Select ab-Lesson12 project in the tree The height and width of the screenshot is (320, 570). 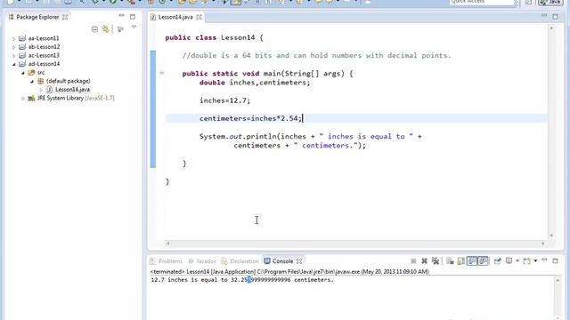pos(44,47)
